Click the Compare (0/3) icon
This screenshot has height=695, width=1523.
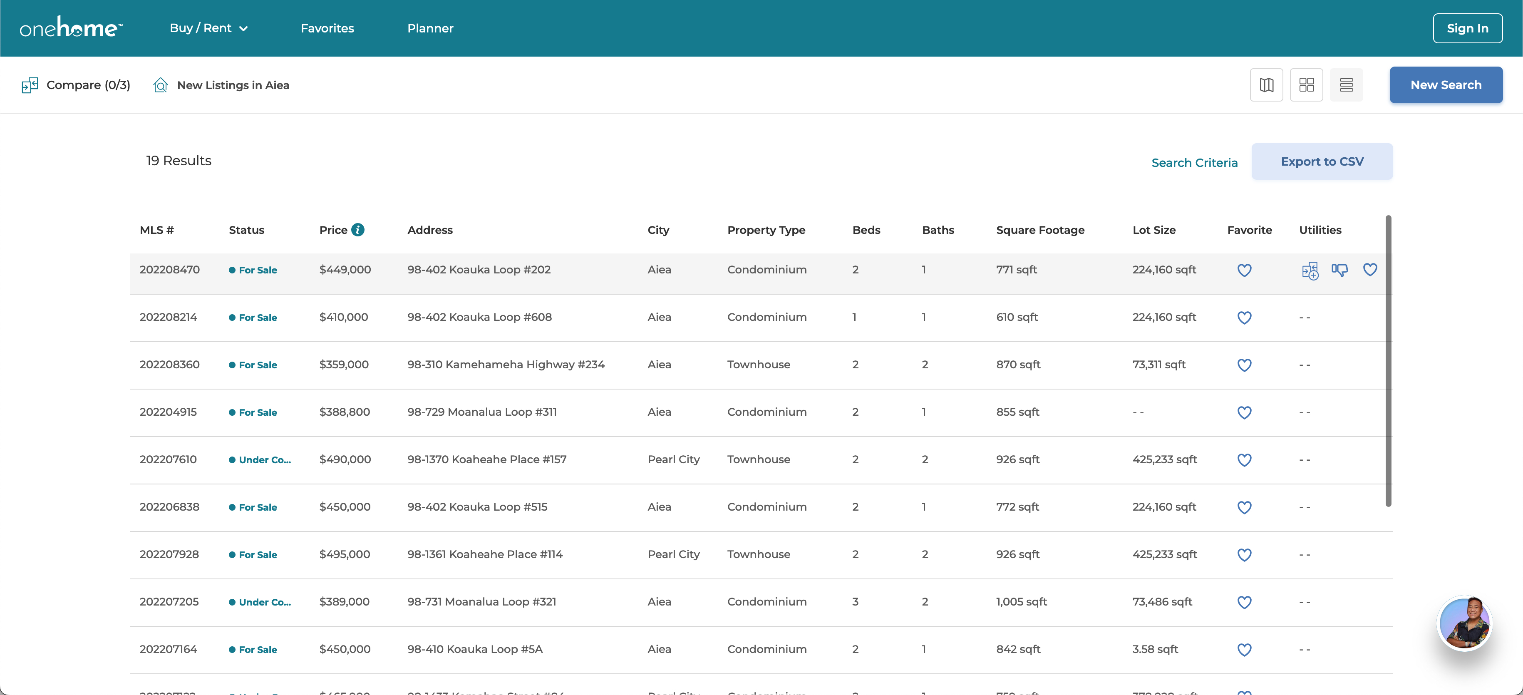[30, 85]
